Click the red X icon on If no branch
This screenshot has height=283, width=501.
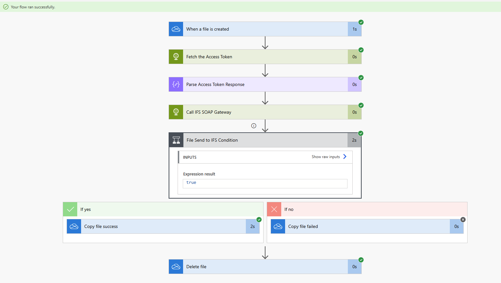point(274,209)
